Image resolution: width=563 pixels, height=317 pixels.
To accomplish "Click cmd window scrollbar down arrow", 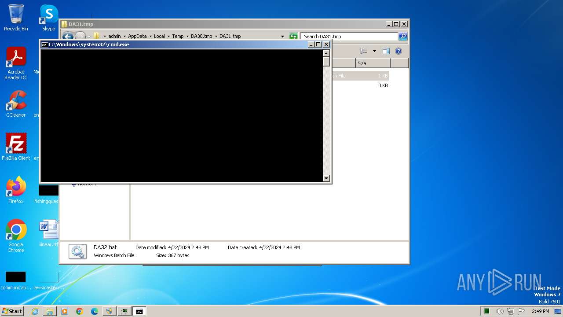I will [x=326, y=178].
